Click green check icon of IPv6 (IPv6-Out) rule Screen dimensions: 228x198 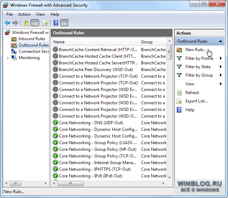coord(55,176)
